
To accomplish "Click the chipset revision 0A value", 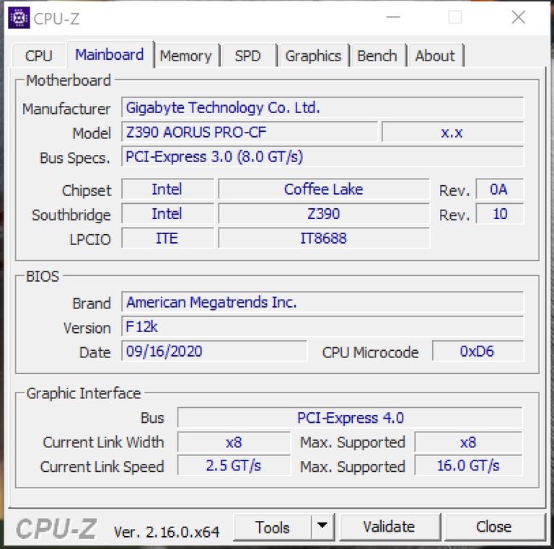I will point(500,189).
